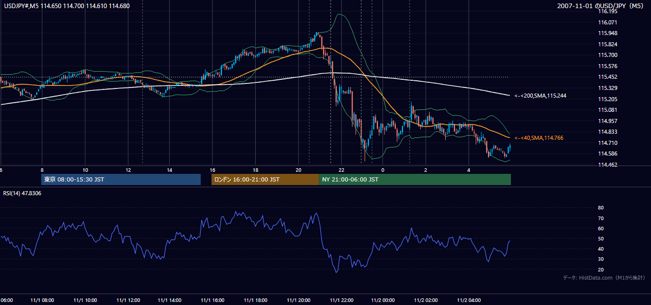
Task: Click the RSI scale value 50
Action: click(x=601, y=238)
